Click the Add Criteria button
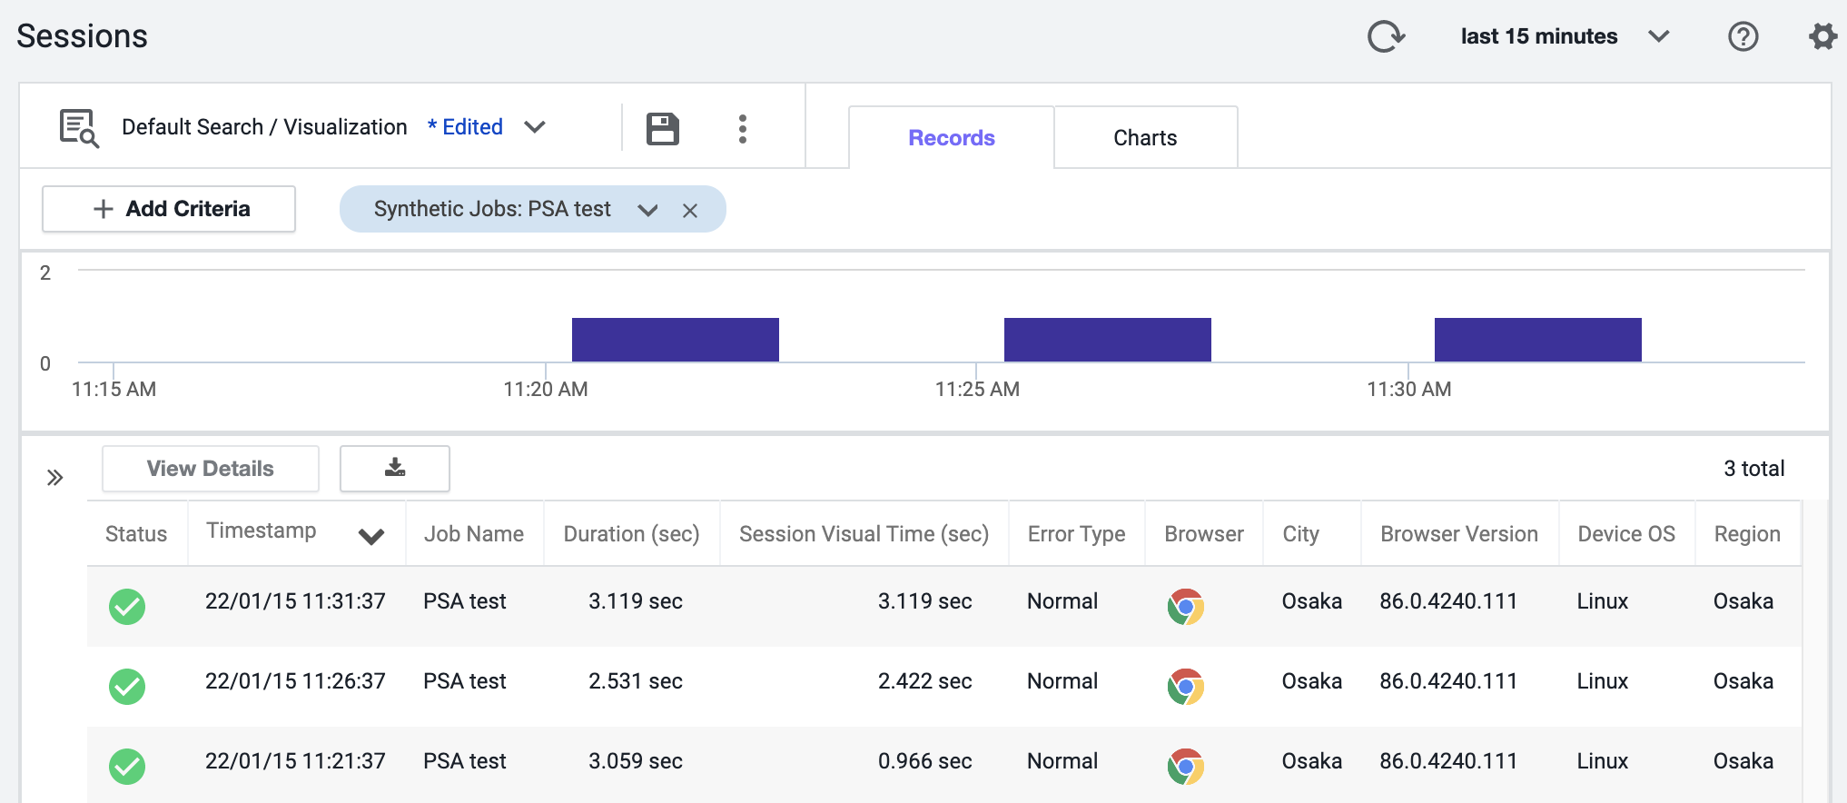The width and height of the screenshot is (1847, 803). pos(169,209)
